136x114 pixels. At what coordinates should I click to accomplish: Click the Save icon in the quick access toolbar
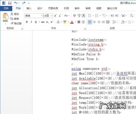point(10,3)
